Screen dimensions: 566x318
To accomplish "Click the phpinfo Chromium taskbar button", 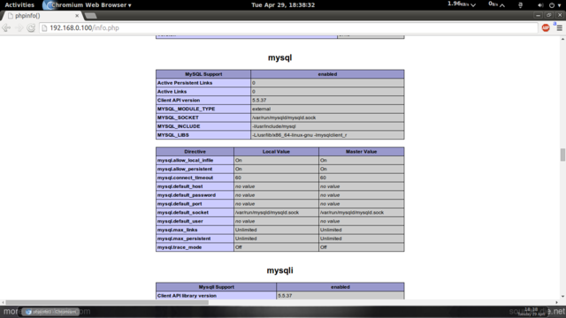I will click(x=50, y=312).
